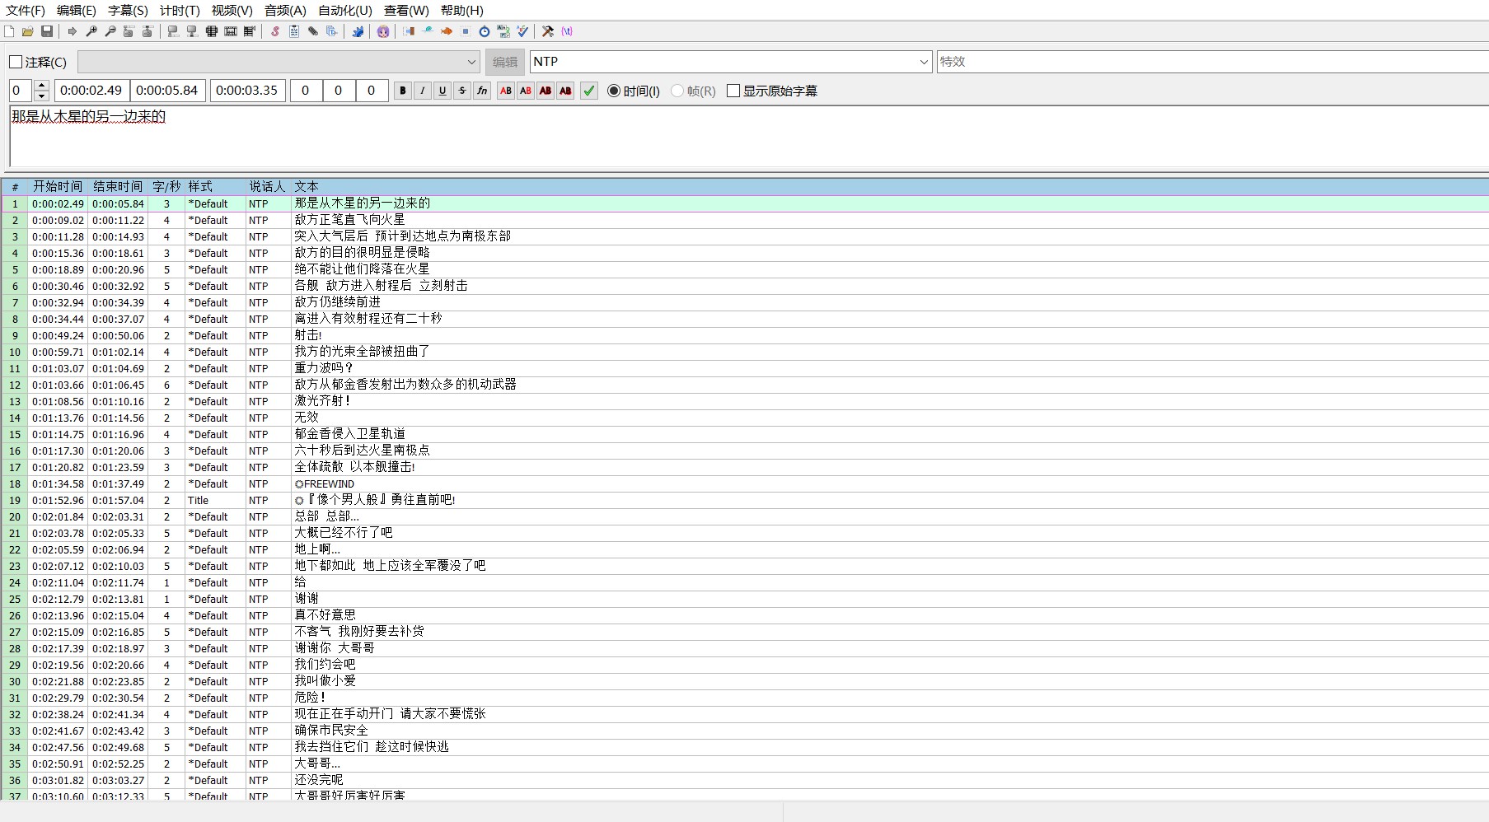Open the Attachments paperclip icon
This screenshot has height=822, width=1489.
coord(313,31)
